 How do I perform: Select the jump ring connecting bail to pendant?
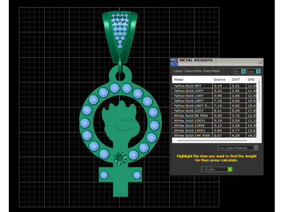120,67
